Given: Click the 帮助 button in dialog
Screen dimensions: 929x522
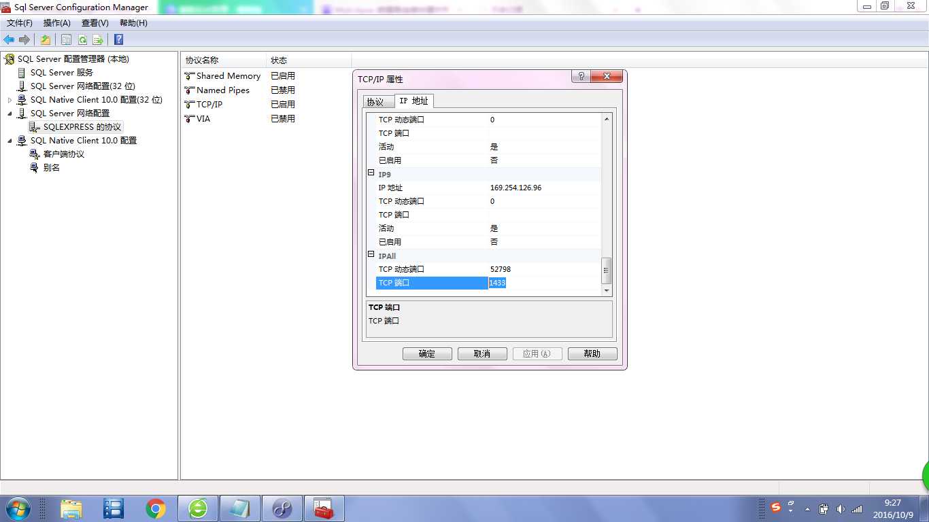Looking at the screenshot, I should 592,353.
